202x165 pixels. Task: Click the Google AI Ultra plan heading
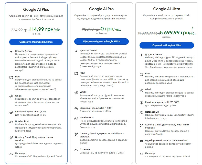(x=167, y=9)
